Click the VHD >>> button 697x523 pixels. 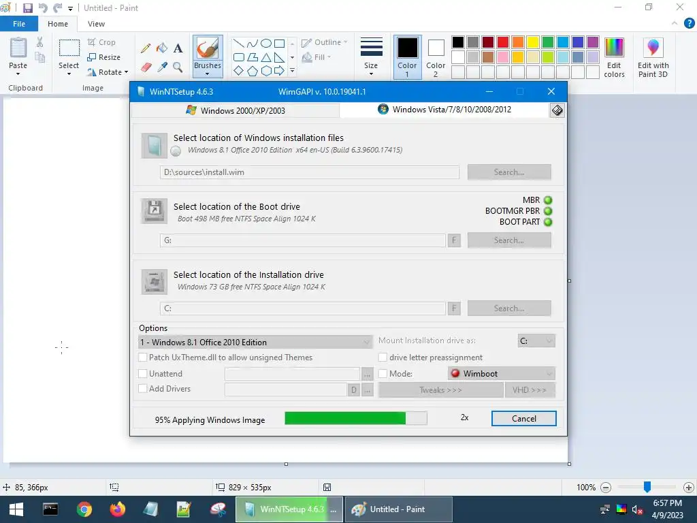pos(530,390)
